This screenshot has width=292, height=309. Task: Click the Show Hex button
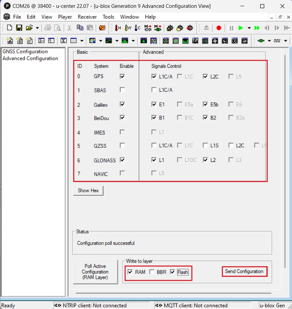tap(88, 191)
